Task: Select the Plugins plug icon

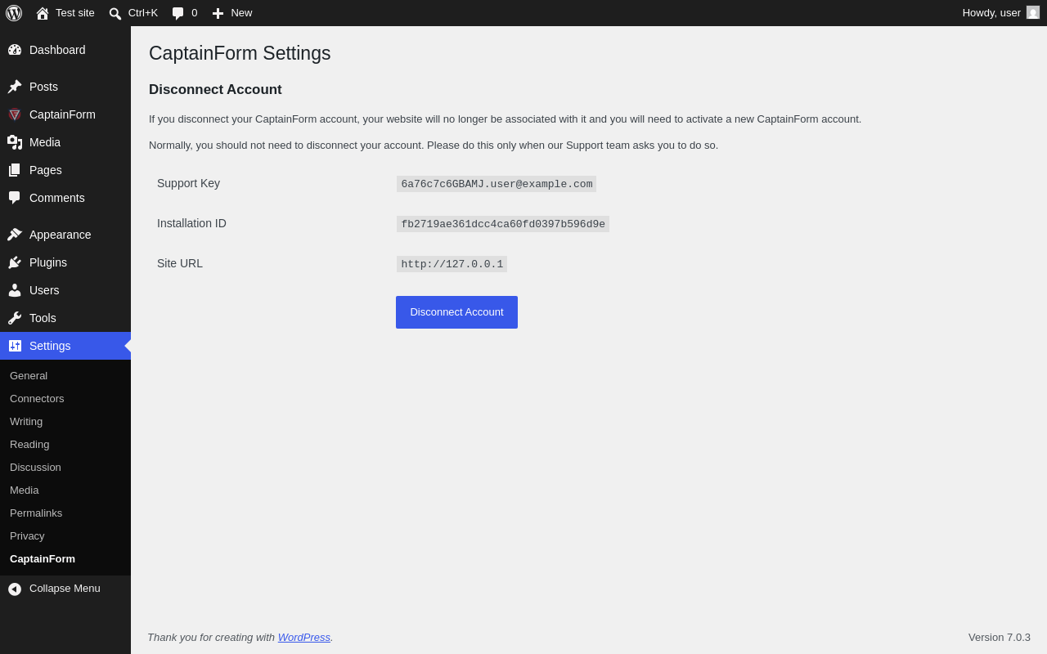Action: [15, 262]
